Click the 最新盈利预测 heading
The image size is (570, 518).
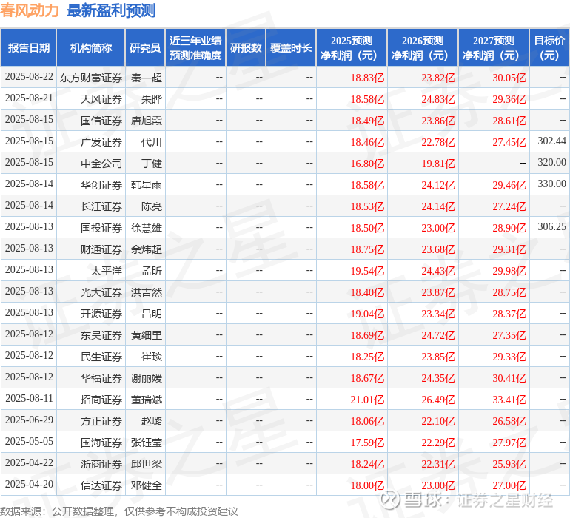click(111, 10)
